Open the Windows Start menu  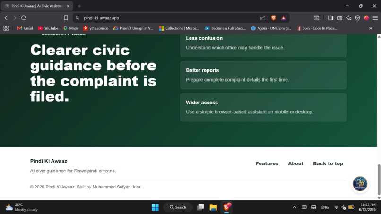[155, 207]
